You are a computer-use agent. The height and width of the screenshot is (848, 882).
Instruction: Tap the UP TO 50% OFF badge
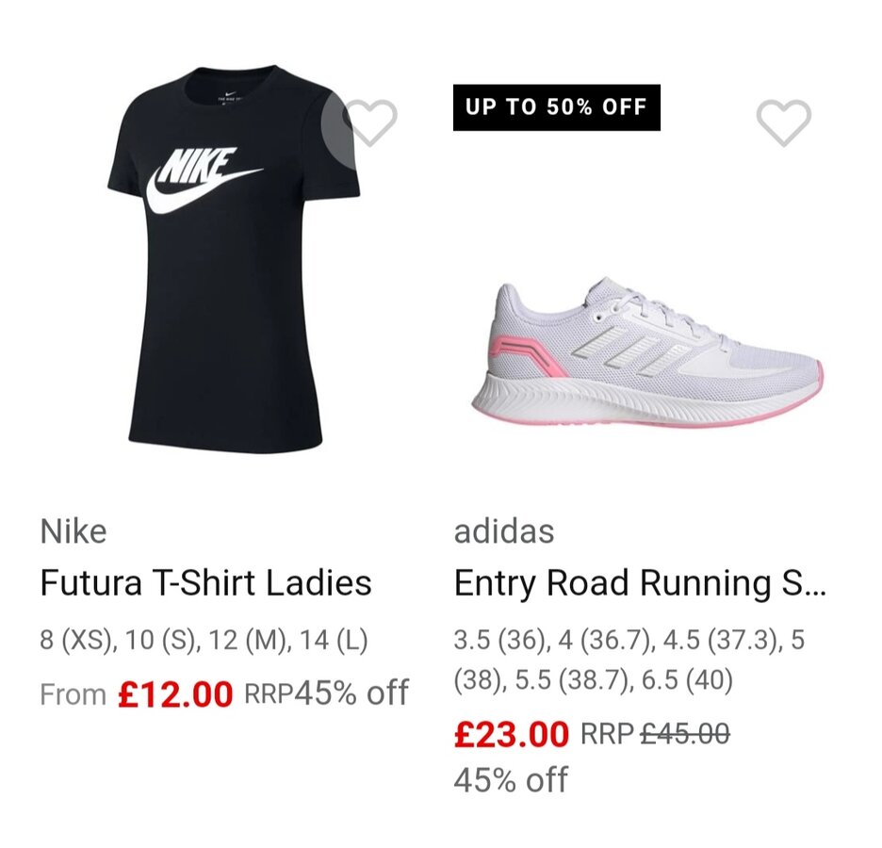[x=556, y=107]
